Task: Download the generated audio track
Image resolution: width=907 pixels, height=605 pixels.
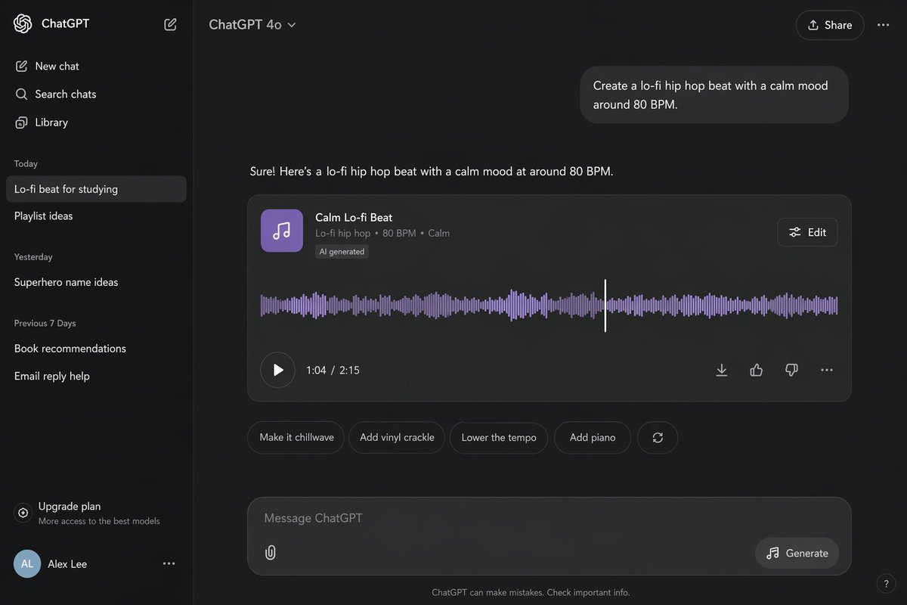Action: point(722,370)
